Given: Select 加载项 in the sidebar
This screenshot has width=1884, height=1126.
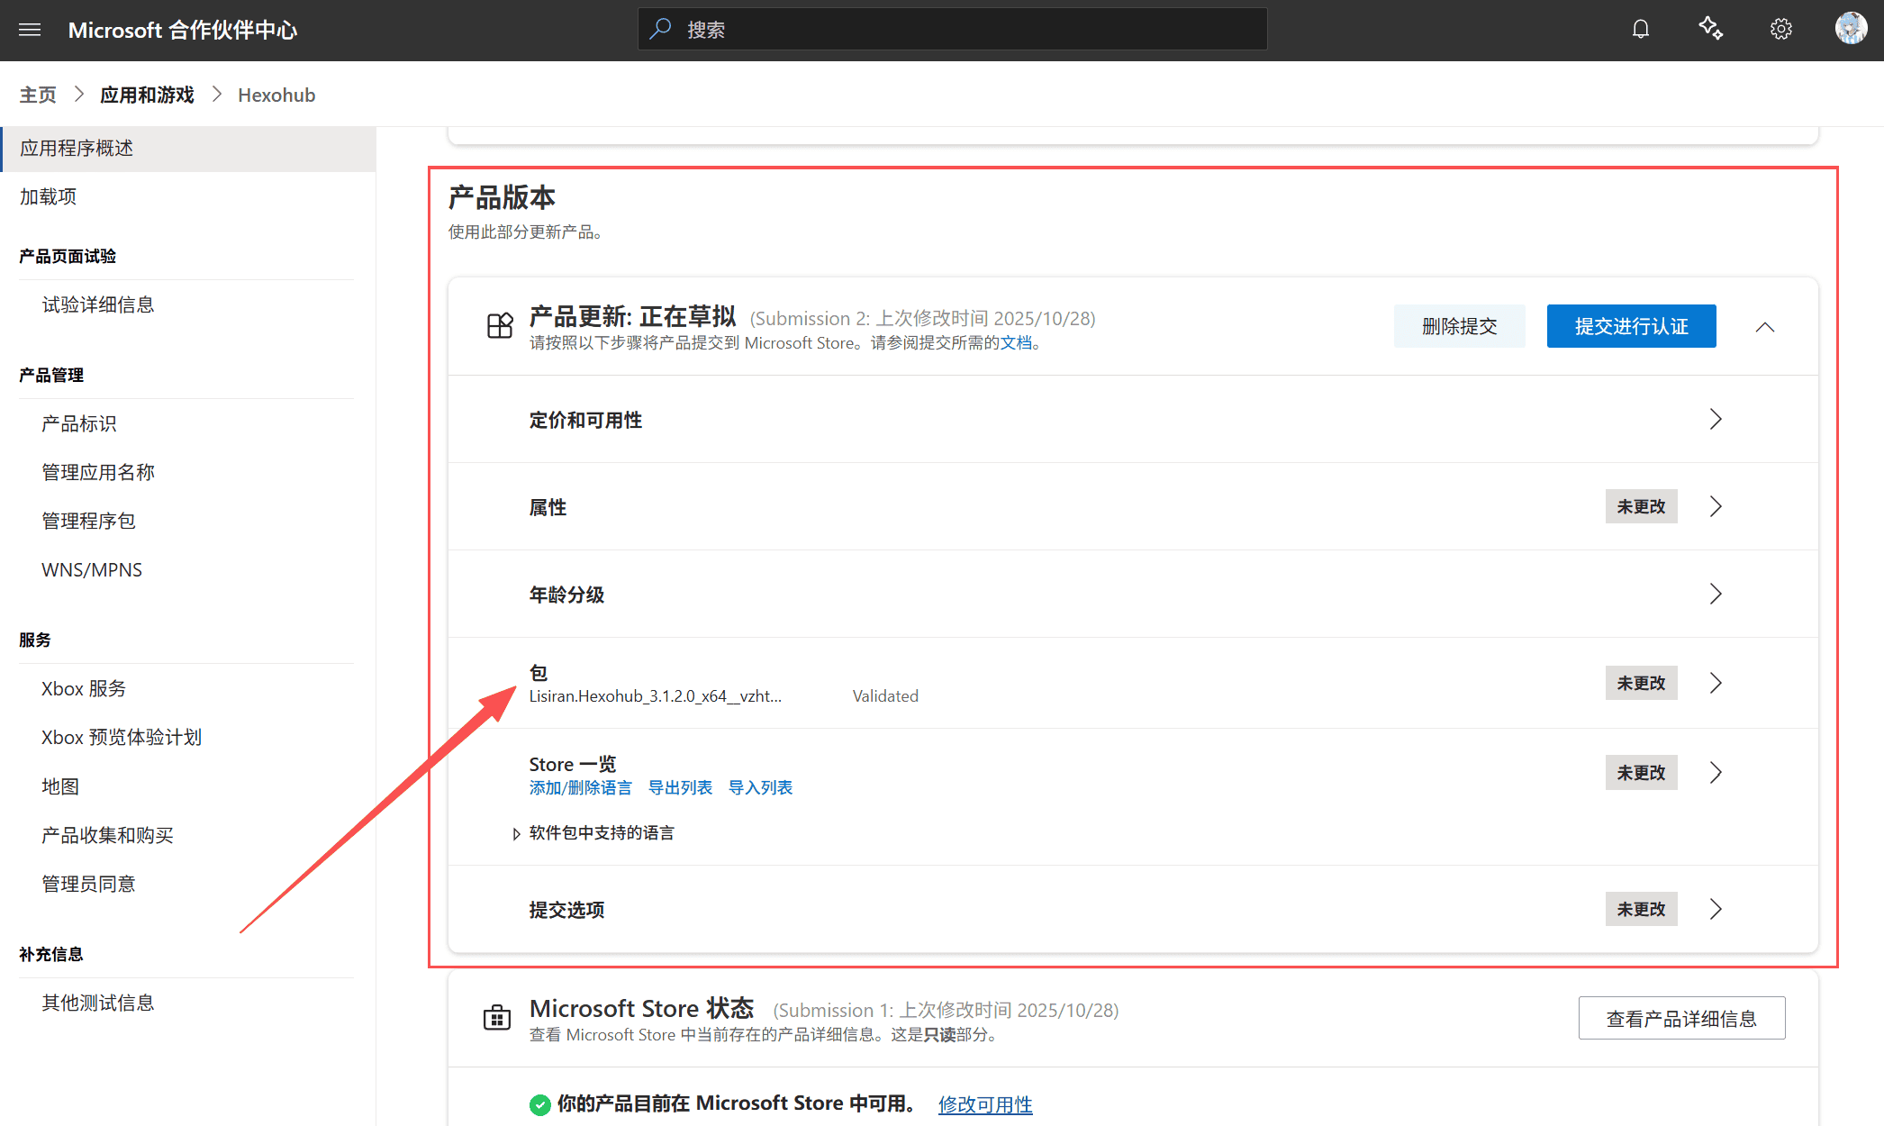Looking at the screenshot, I should (49, 196).
